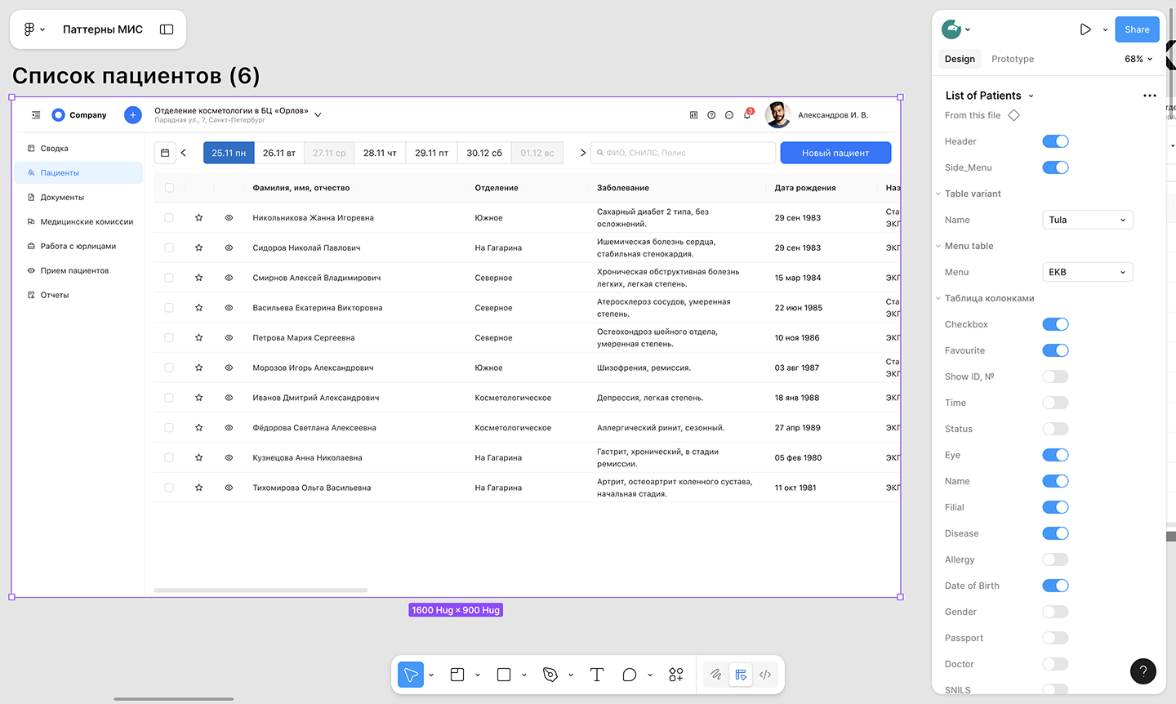This screenshot has height=704, width=1176.
Task: Click the Share button
Action: pyautogui.click(x=1137, y=29)
